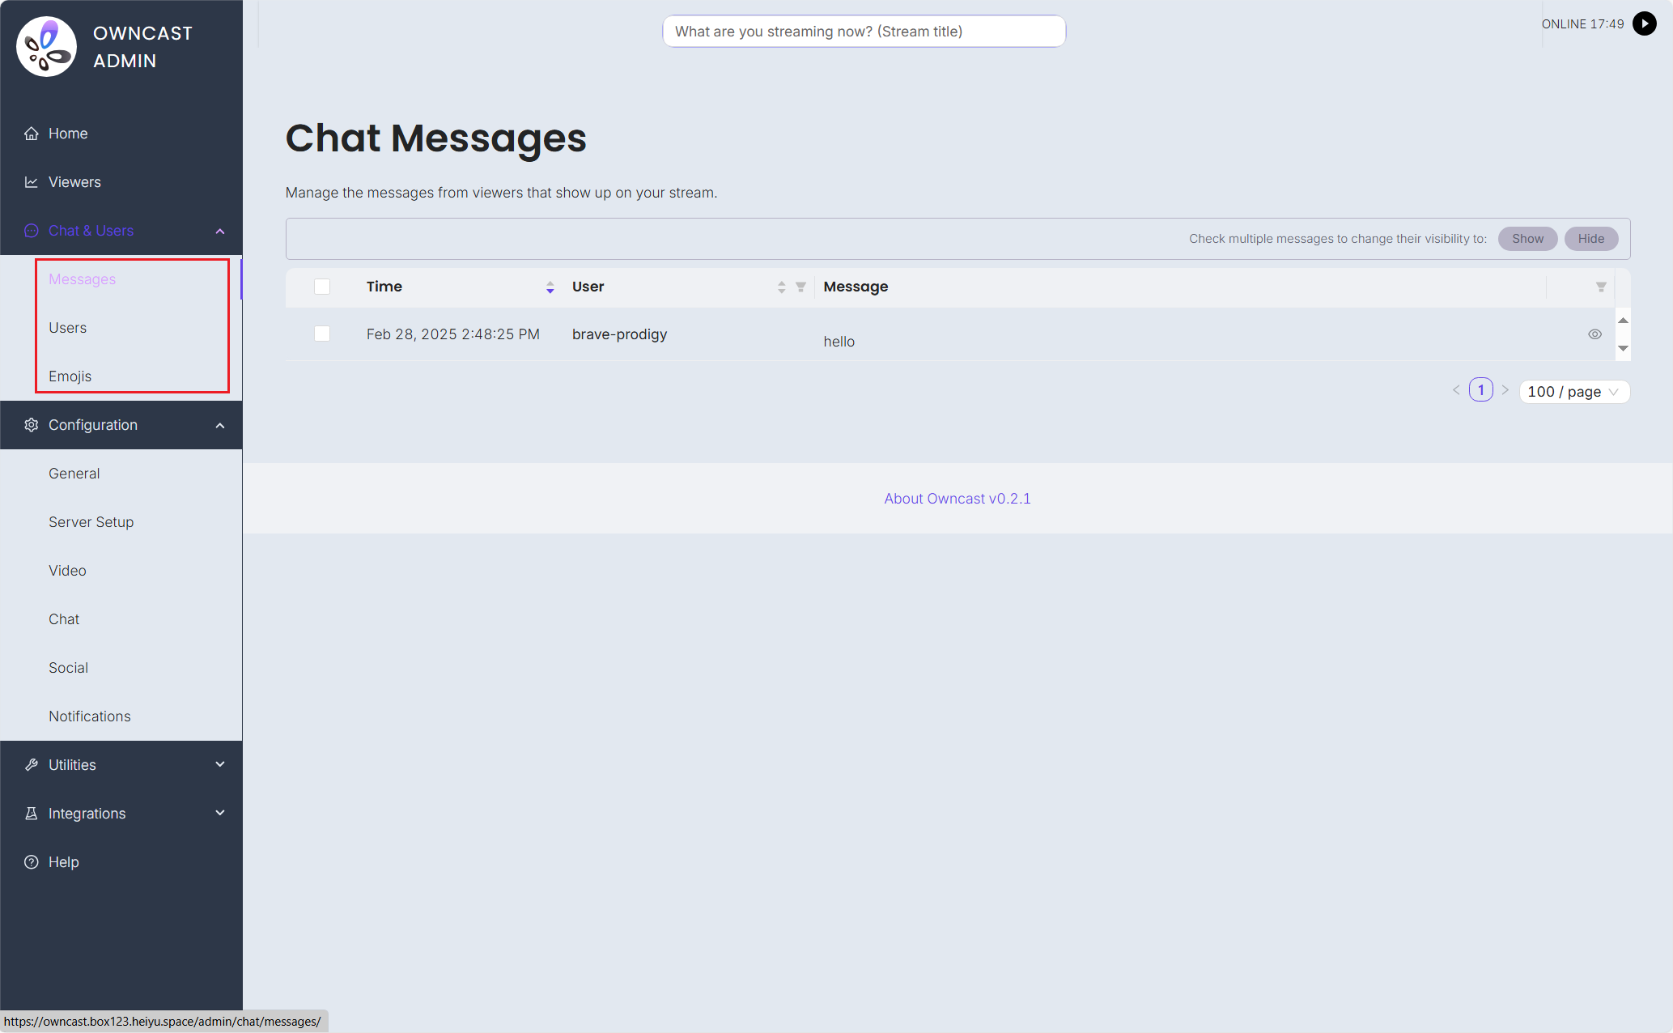This screenshot has height=1033, width=1673.
Task: Click the Integrations flask icon
Action: tap(32, 814)
